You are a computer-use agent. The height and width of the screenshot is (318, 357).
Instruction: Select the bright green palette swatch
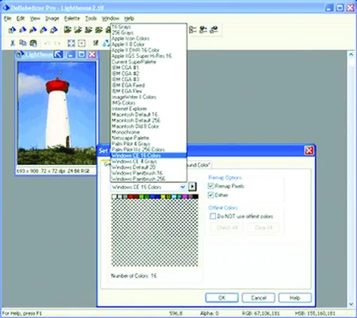141,197
